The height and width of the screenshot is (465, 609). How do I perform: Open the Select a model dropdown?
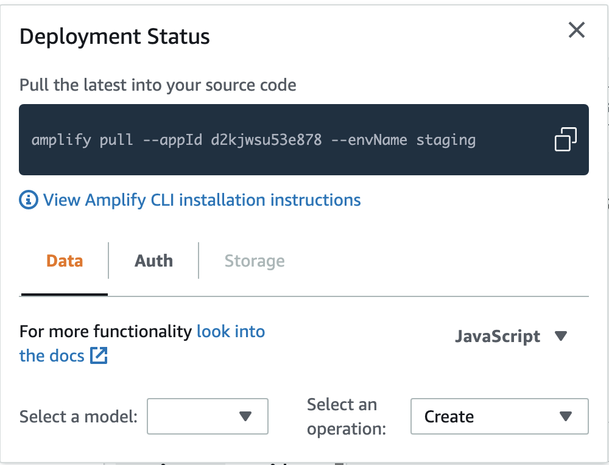click(208, 416)
